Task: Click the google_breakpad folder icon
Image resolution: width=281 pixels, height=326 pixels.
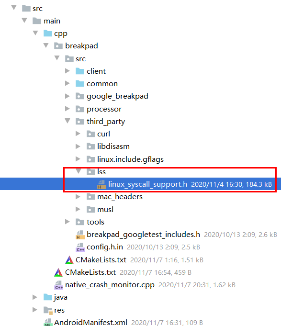Action: pos(80,96)
